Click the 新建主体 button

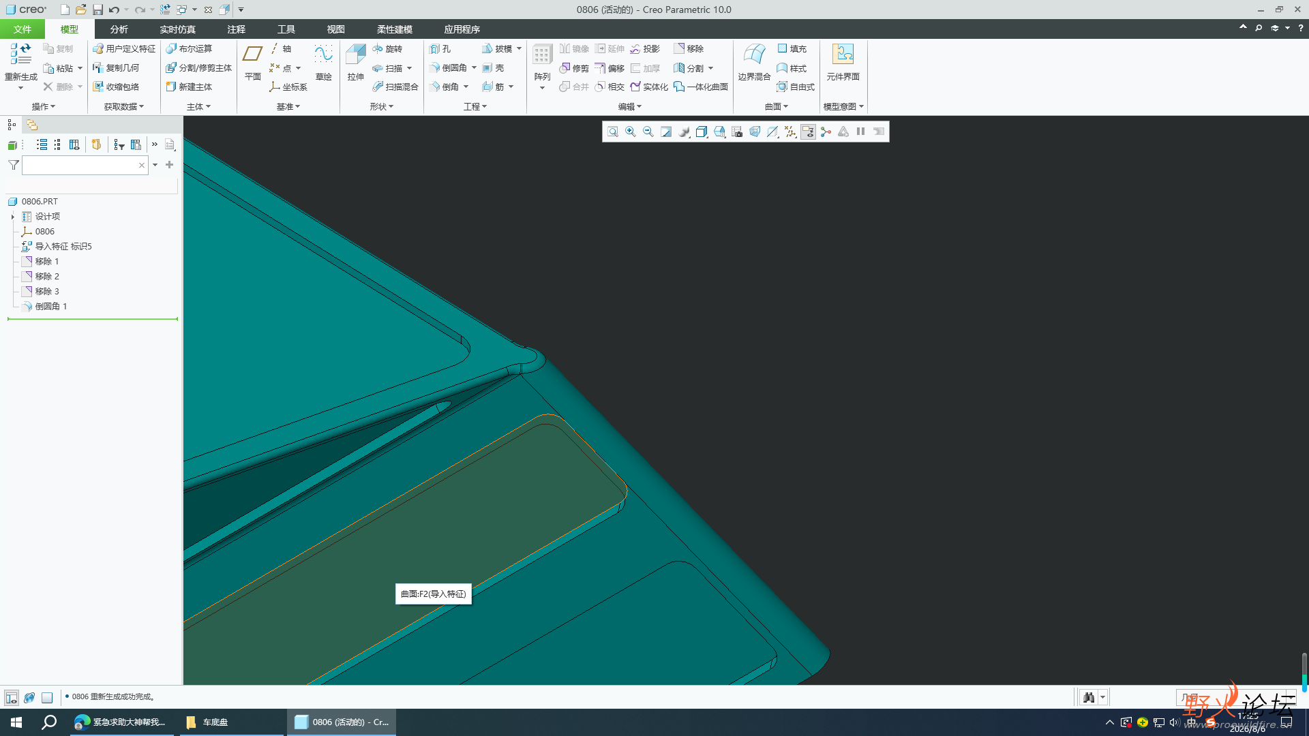point(189,87)
